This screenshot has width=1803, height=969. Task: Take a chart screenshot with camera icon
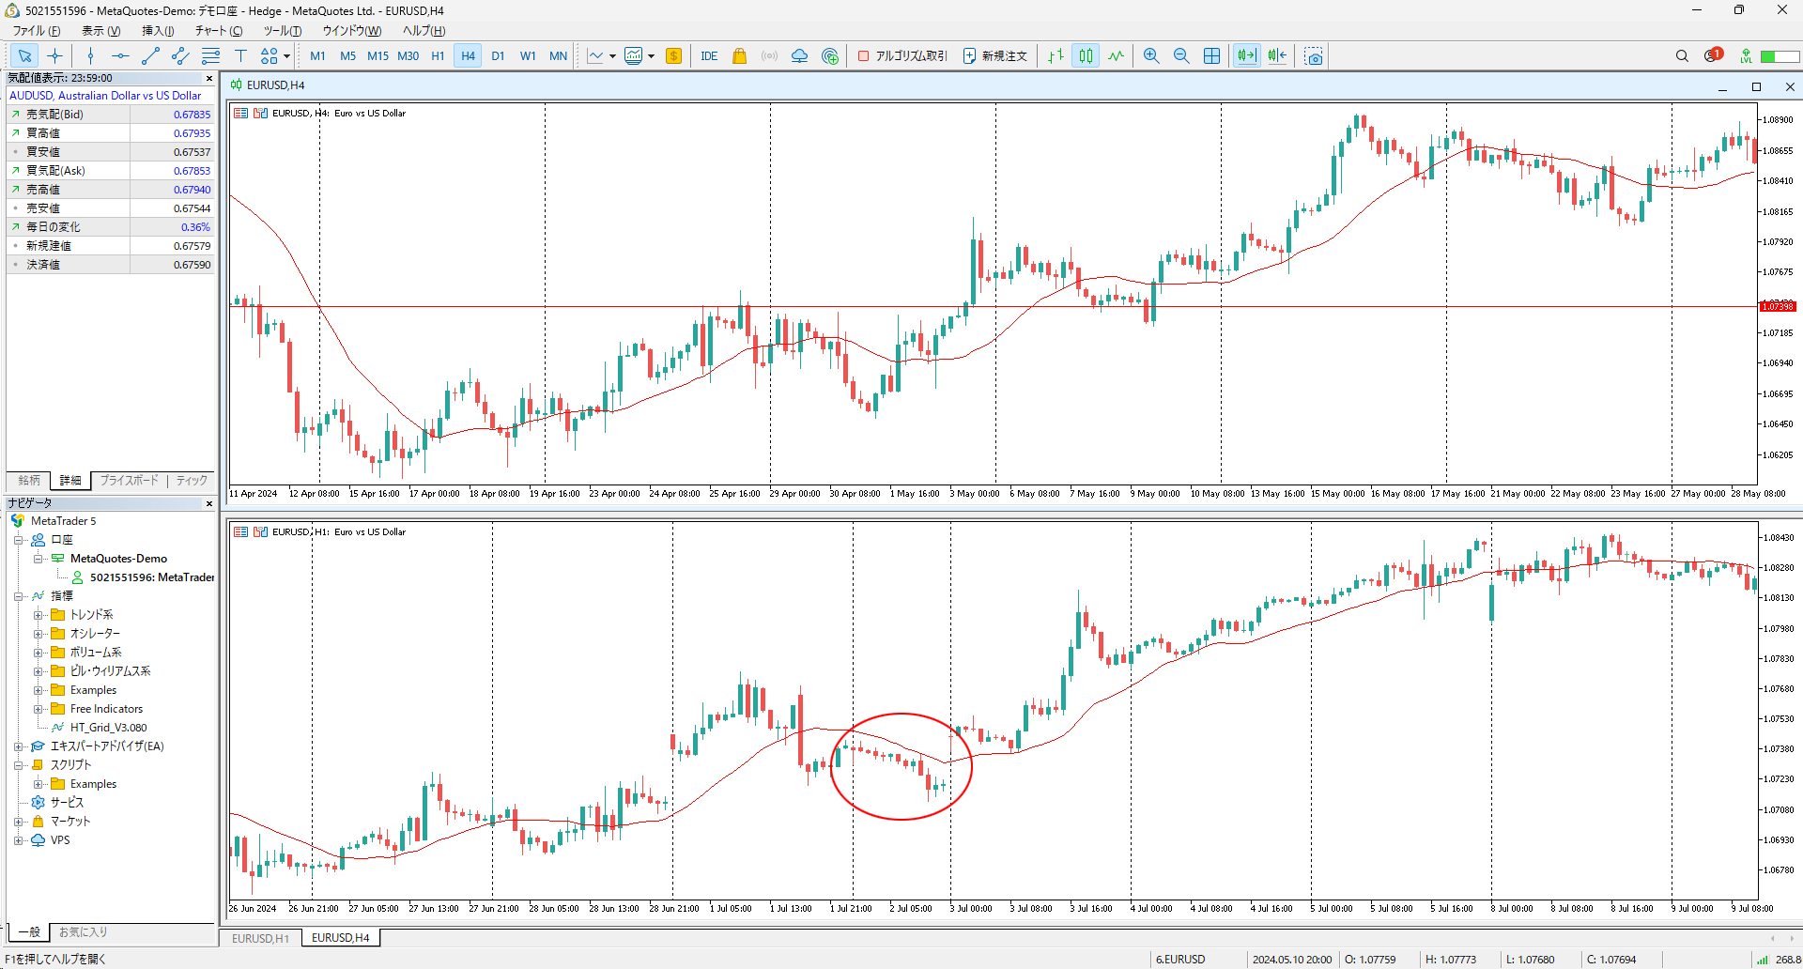1314,56
